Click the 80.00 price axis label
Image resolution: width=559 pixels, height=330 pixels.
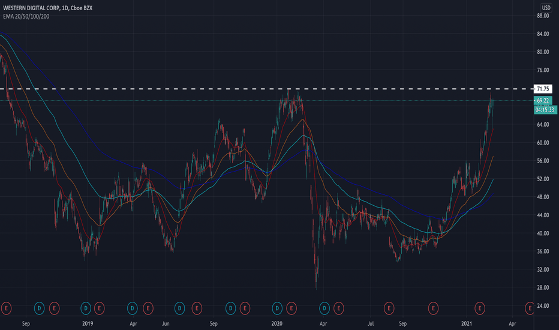(x=543, y=52)
